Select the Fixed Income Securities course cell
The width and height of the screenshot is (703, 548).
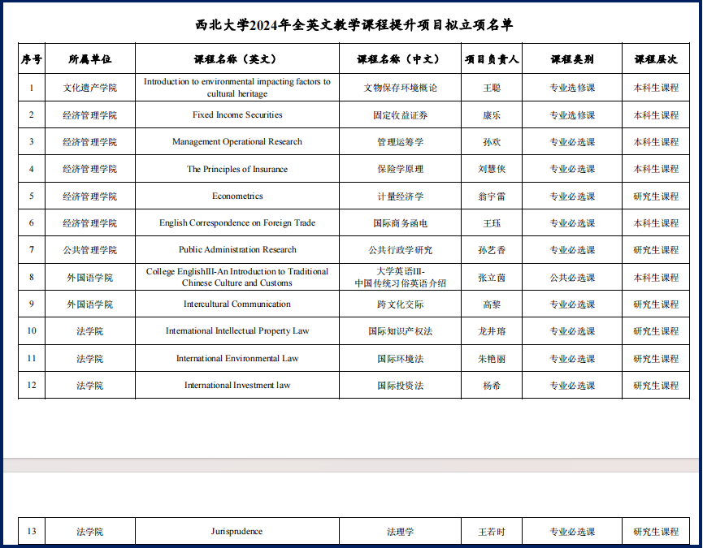pos(237,115)
